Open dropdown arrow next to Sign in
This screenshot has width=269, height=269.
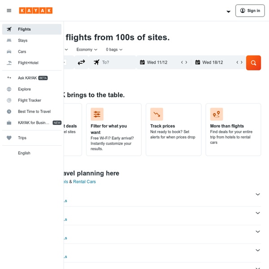click(x=228, y=11)
